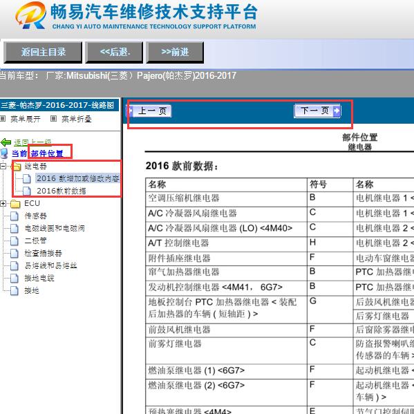Expand all menus with 菜单展开
The image size is (414, 414).
[x=26, y=119]
